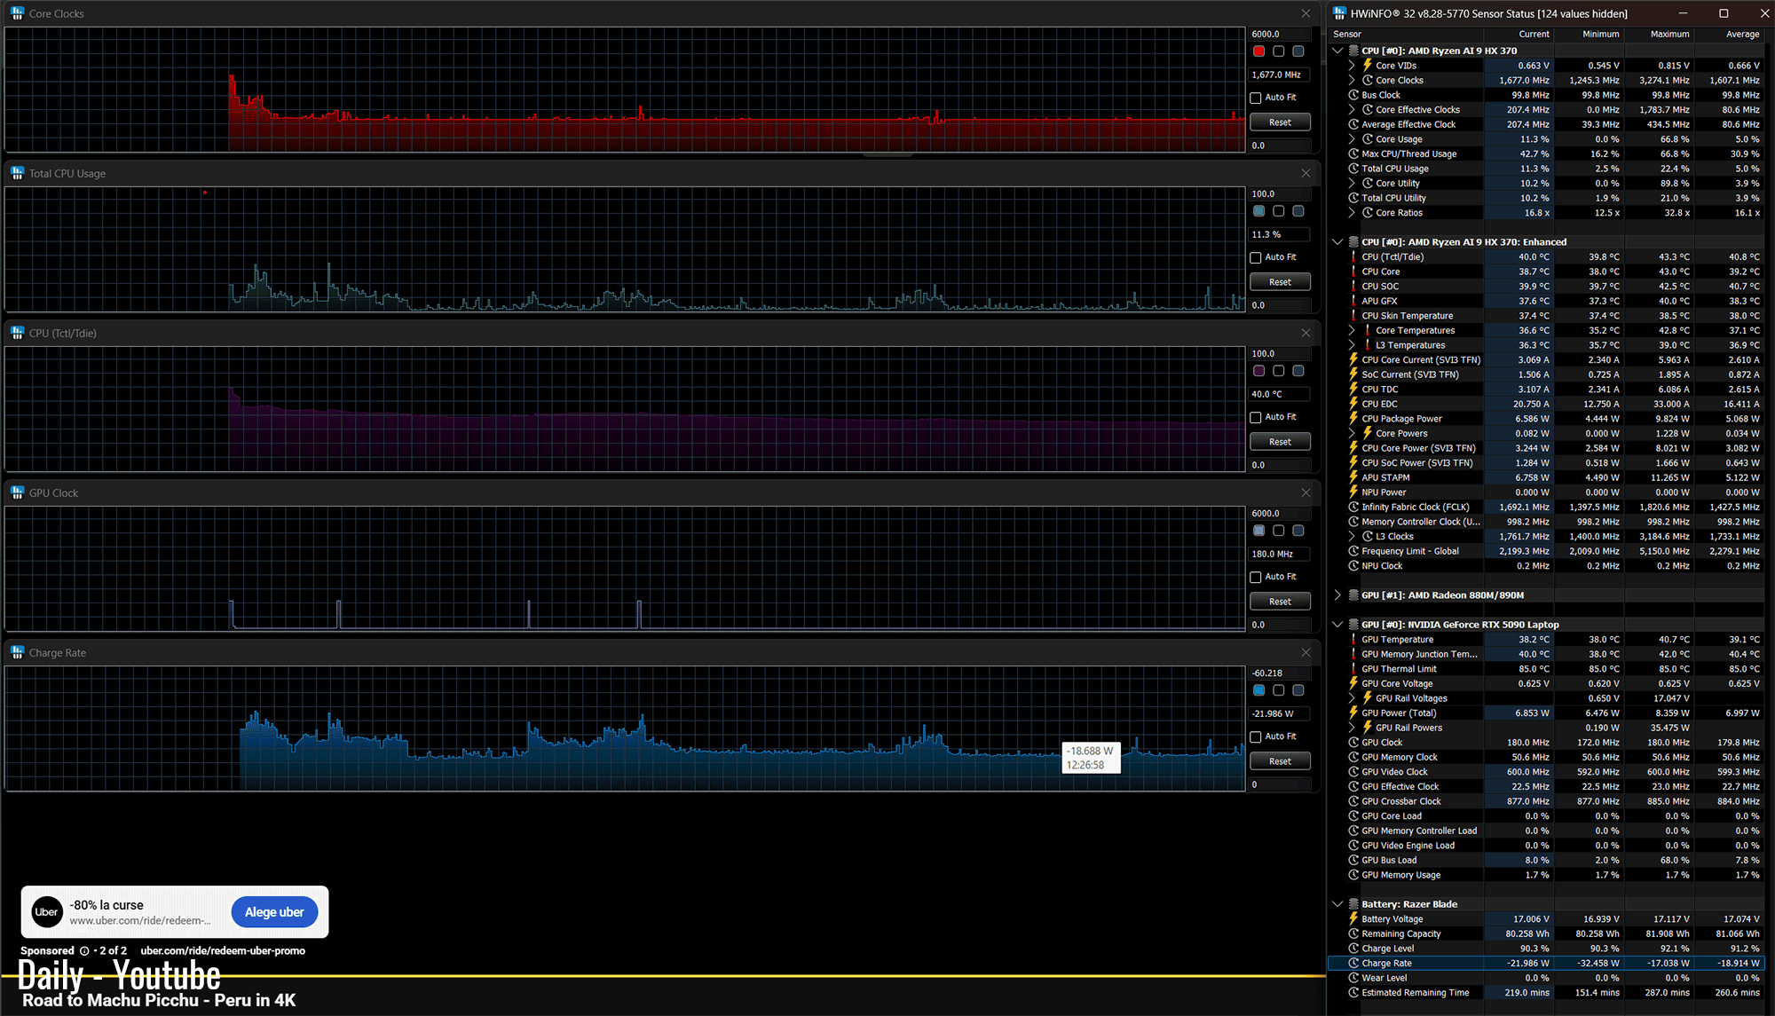Expand the GPU Rail Powers row
The image size is (1775, 1016).
pyautogui.click(x=1352, y=728)
